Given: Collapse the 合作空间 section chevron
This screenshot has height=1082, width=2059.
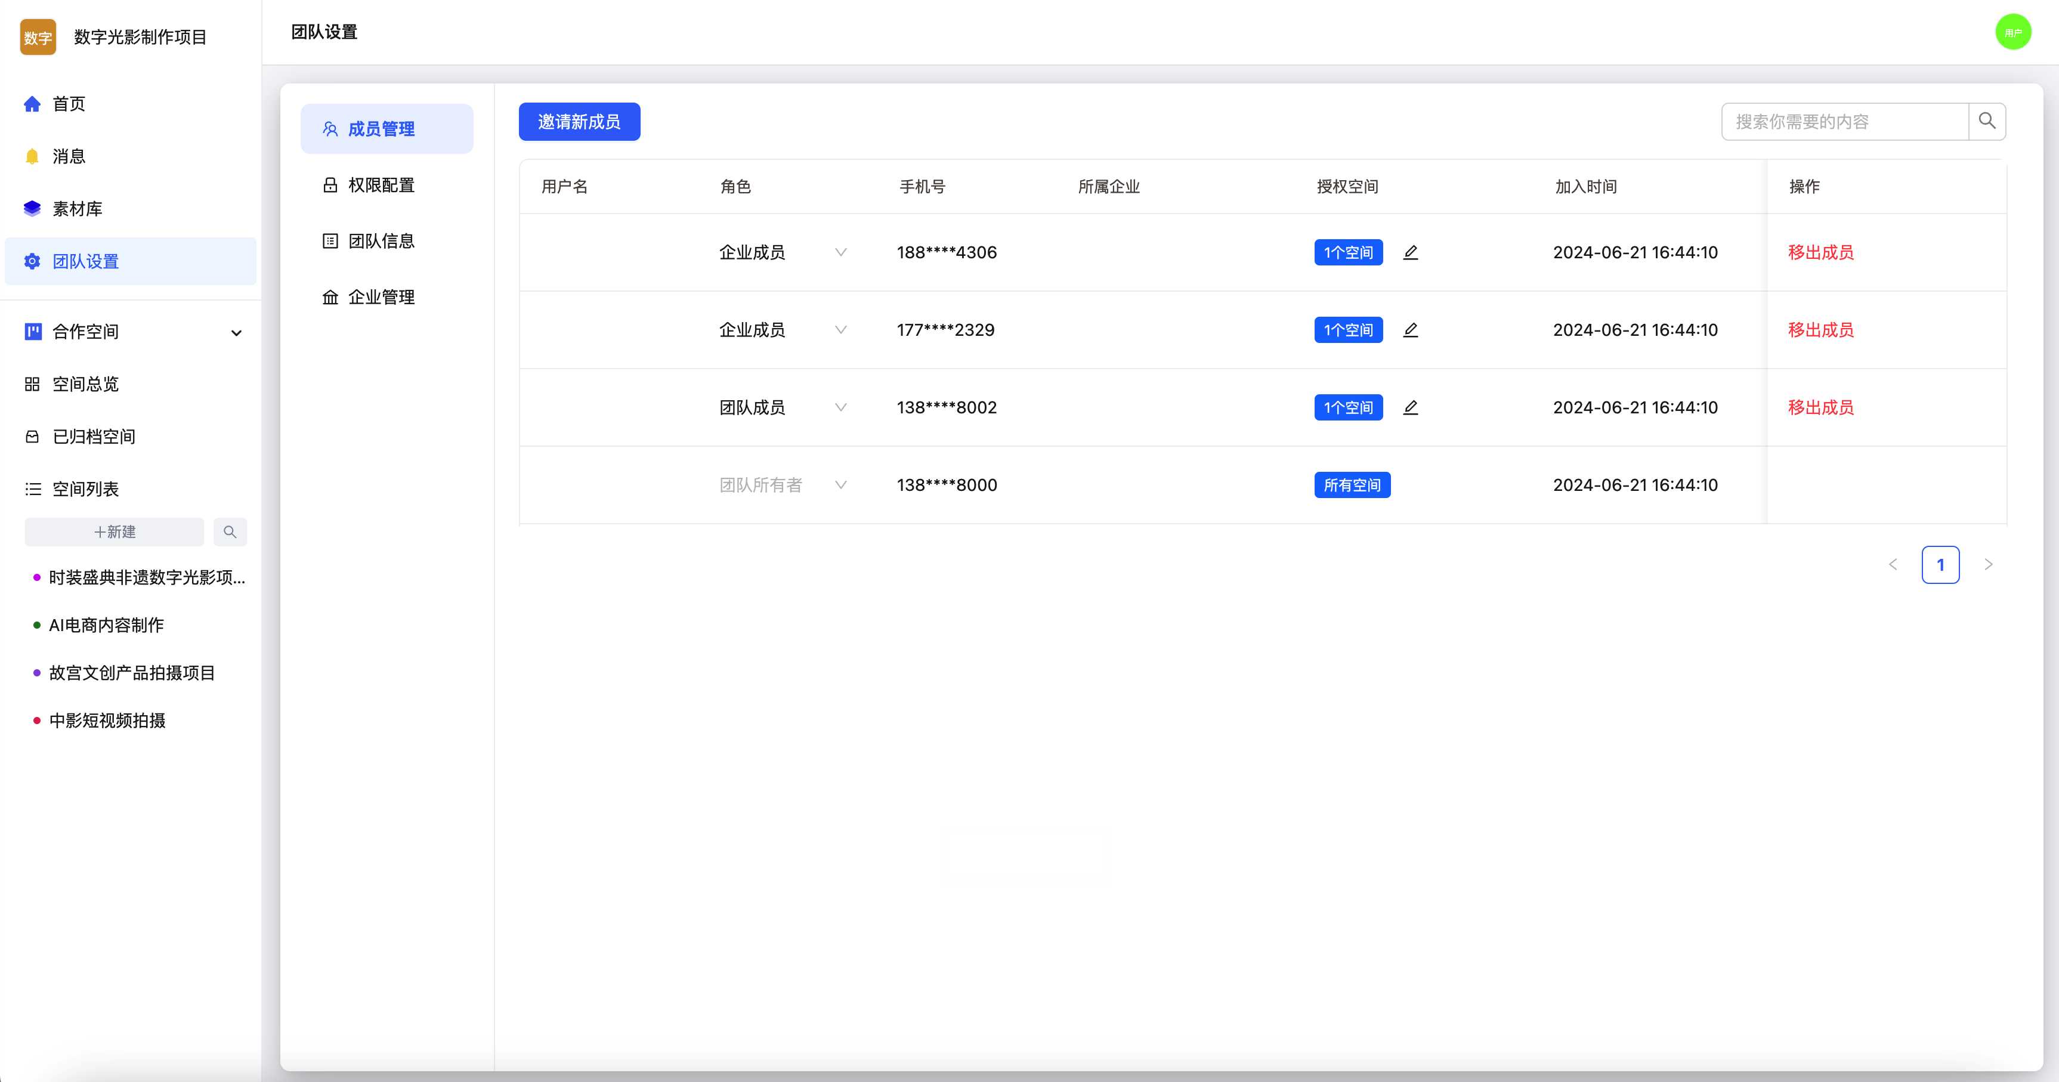Looking at the screenshot, I should (x=237, y=332).
